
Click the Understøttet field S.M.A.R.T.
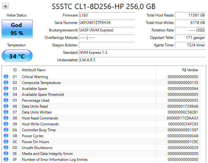pyautogui.click(x=142, y=60)
